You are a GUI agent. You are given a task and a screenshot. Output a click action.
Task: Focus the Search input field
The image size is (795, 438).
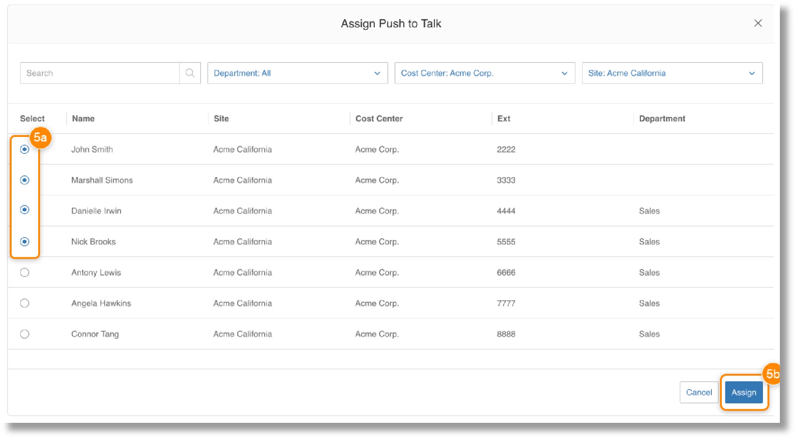100,73
